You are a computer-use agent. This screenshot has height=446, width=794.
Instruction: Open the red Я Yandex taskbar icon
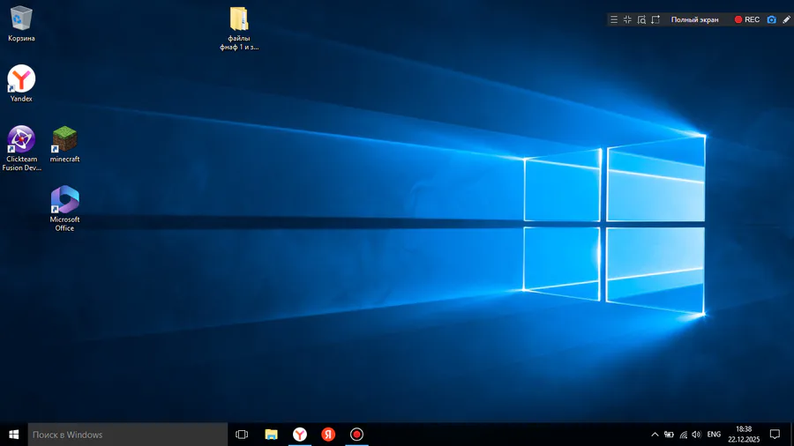(x=328, y=435)
